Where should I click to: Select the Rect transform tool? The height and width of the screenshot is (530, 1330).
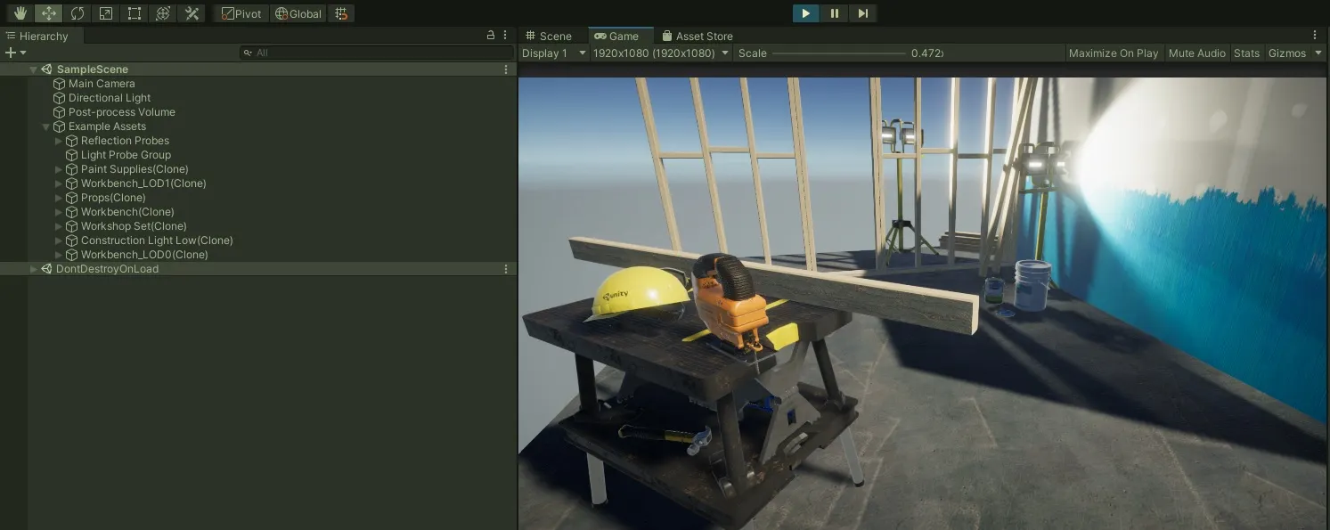pyautogui.click(x=134, y=13)
